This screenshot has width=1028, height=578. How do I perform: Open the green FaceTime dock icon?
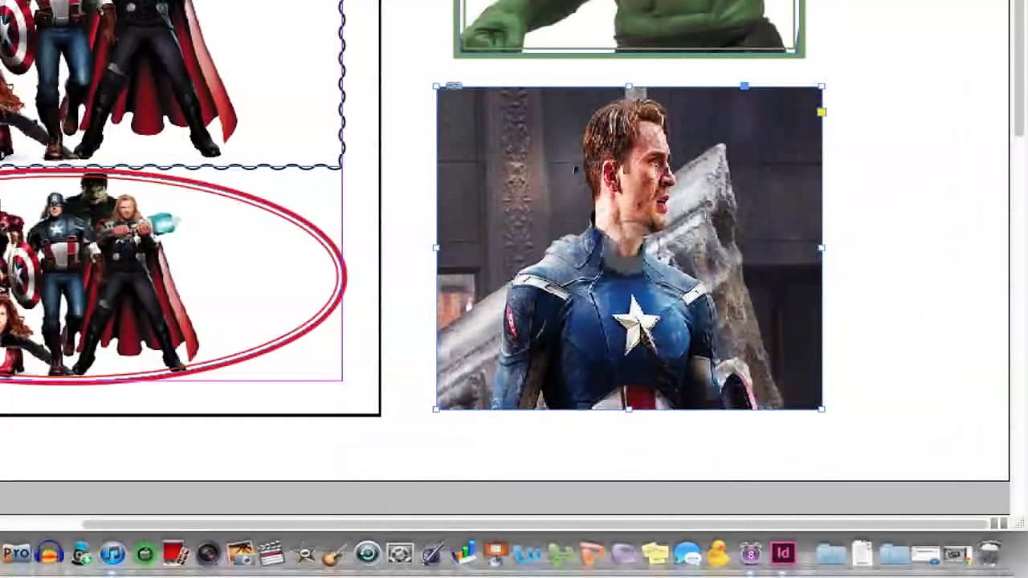coord(145,554)
